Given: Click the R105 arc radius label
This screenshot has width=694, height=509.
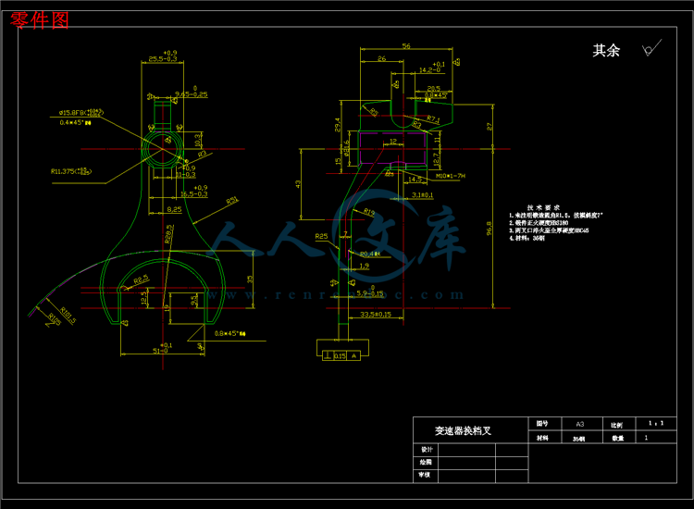Looking at the screenshot, I should coord(54,319).
